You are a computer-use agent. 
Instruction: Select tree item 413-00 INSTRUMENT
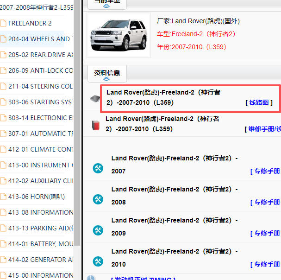point(41,165)
